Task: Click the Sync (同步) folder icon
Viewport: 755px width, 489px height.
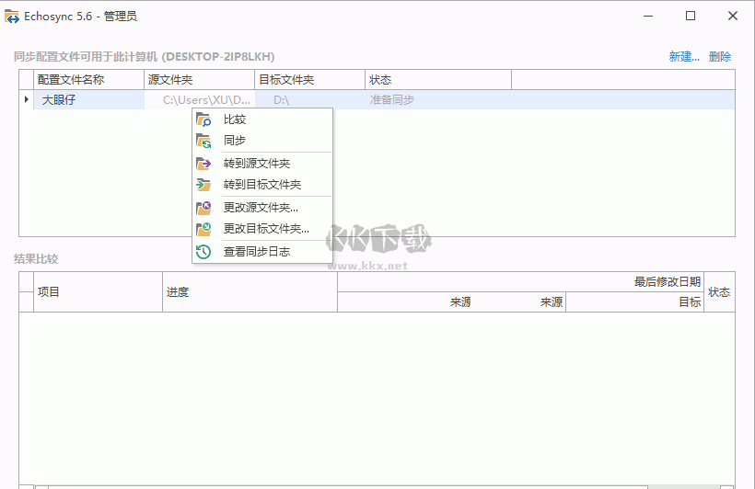Action: pyautogui.click(x=203, y=141)
